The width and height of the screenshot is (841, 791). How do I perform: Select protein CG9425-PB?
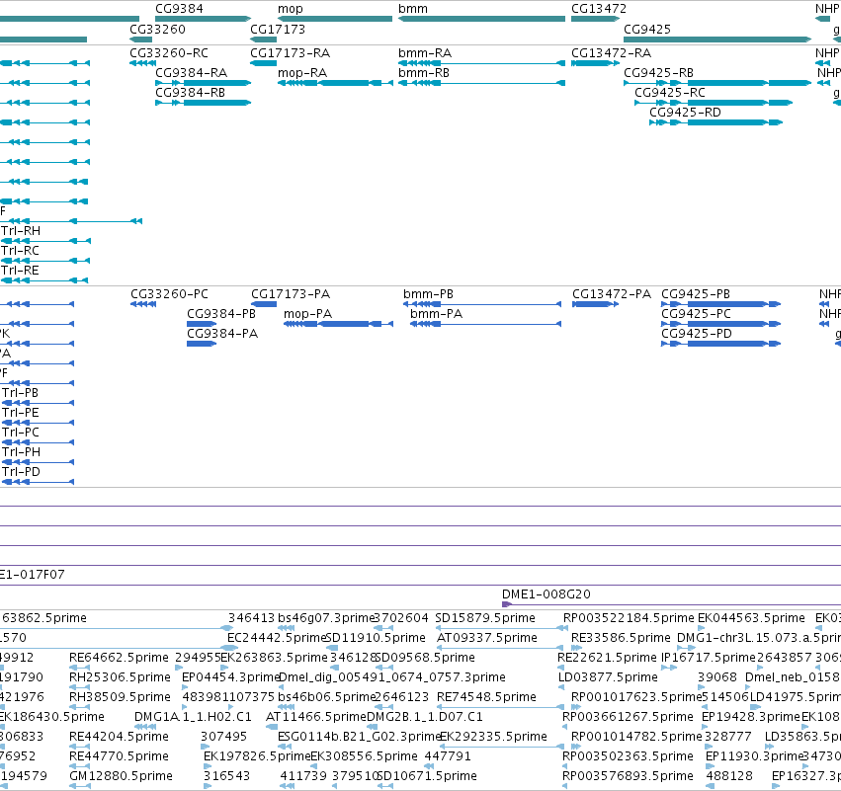696,294
